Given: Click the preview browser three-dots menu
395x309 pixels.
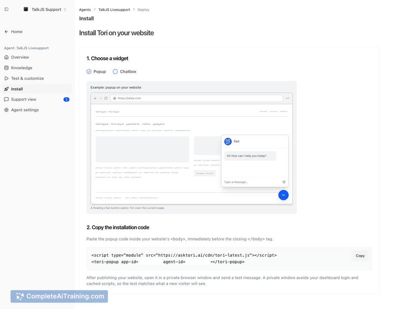Looking at the screenshot, I should [288, 98].
